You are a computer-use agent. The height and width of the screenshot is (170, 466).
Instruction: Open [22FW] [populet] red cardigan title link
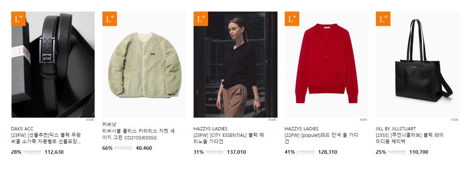pos(321,138)
